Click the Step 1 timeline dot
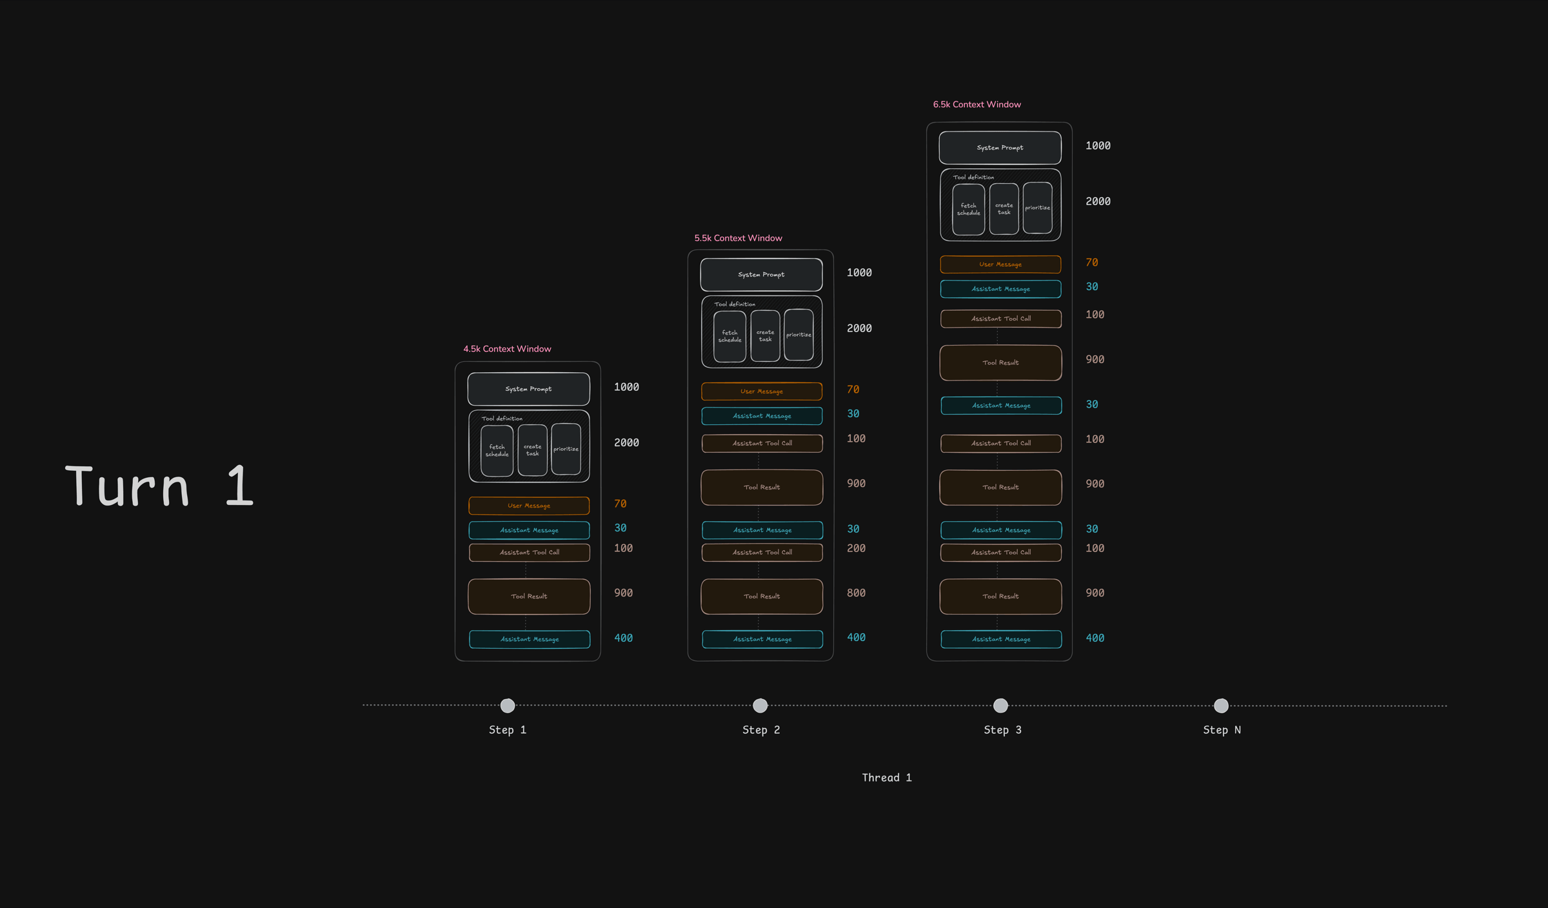 (508, 706)
